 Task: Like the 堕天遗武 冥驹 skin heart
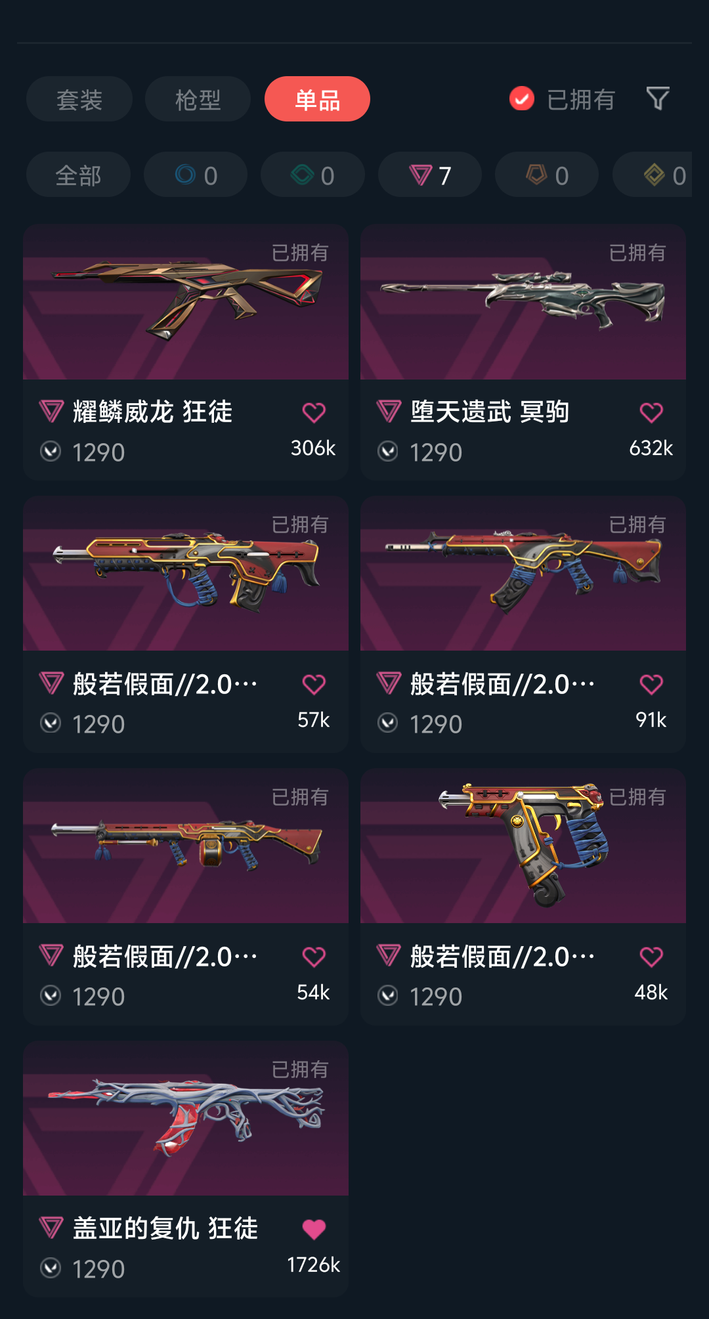(651, 412)
